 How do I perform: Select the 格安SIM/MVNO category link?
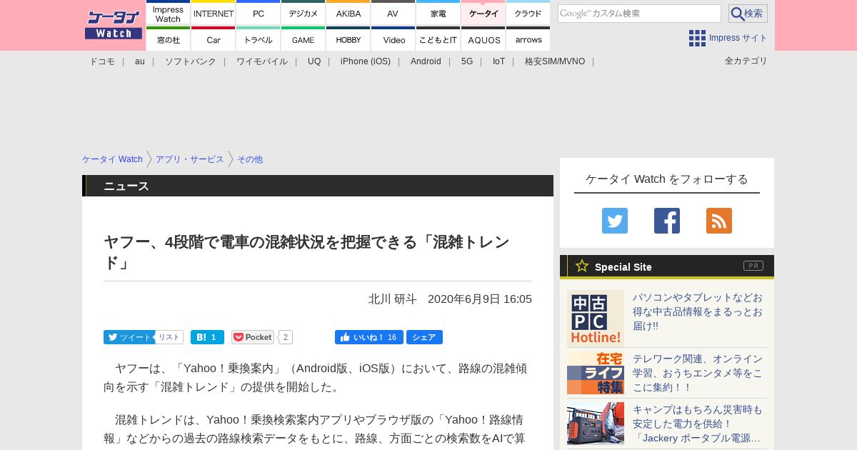tap(555, 61)
